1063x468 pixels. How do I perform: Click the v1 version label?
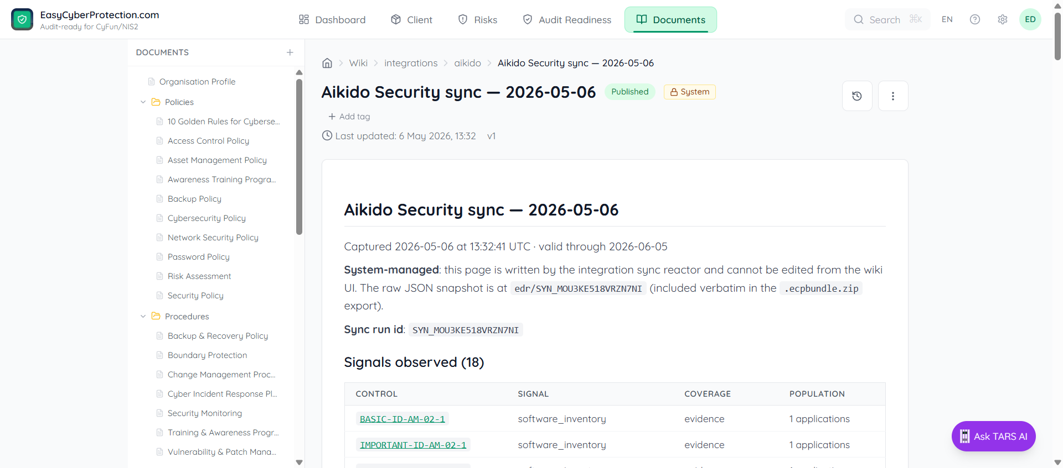tap(491, 136)
